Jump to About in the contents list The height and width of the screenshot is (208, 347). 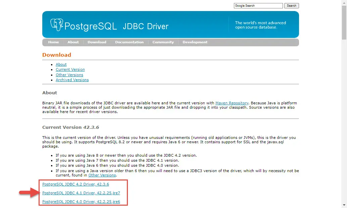pyautogui.click(x=61, y=64)
